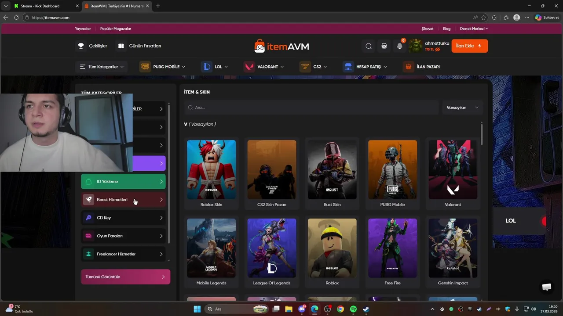Open the browser tab list chevron
Screen dimensions: 563x316
(x=6, y=6)
